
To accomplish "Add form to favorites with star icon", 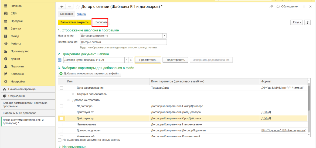I will [x=78, y=6].
